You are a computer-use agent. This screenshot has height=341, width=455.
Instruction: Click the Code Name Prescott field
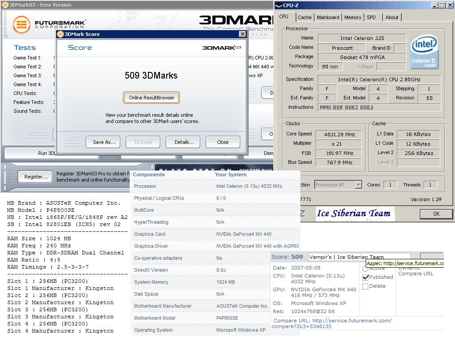coord(342,48)
